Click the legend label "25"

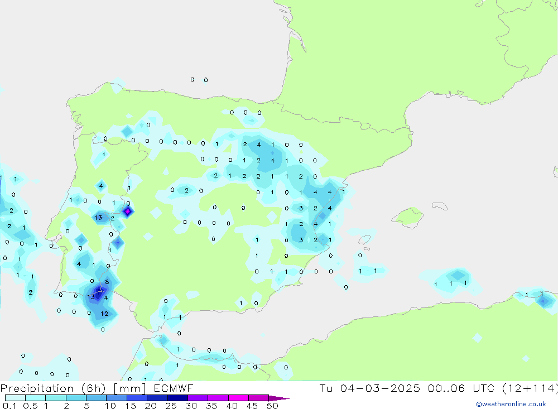[x=171, y=406]
